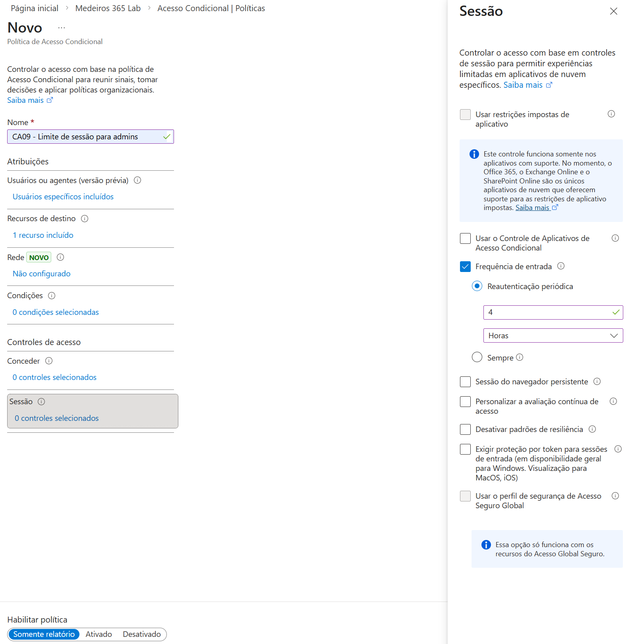Select the Sempre radio button
Image resolution: width=630 pixels, height=644 pixels.
click(x=477, y=357)
